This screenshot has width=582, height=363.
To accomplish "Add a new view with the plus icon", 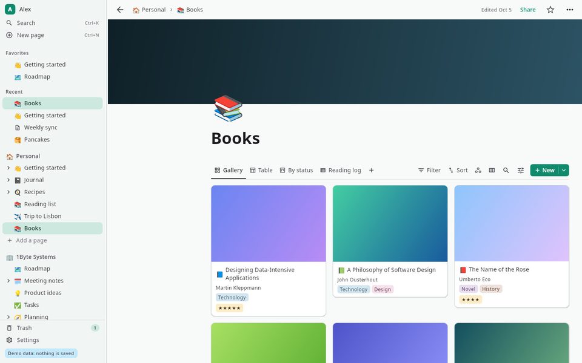I will pyautogui.click(x=371, y=171).
